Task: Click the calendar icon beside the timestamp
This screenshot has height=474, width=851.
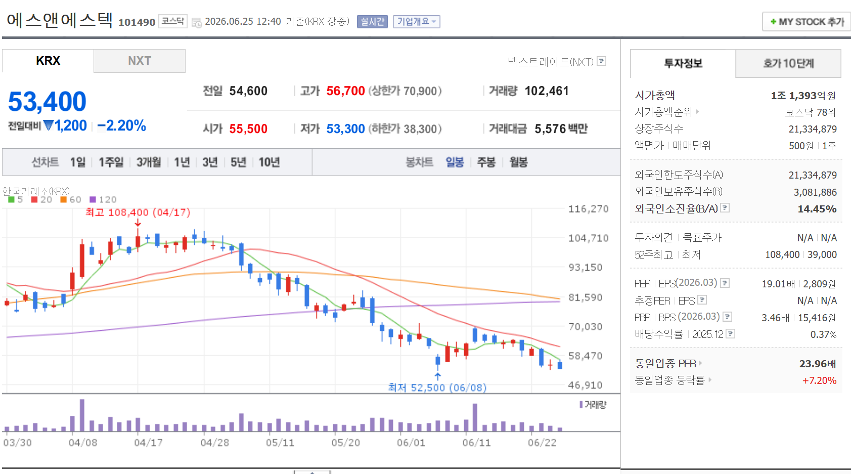Action: click(x=197, y=22)
